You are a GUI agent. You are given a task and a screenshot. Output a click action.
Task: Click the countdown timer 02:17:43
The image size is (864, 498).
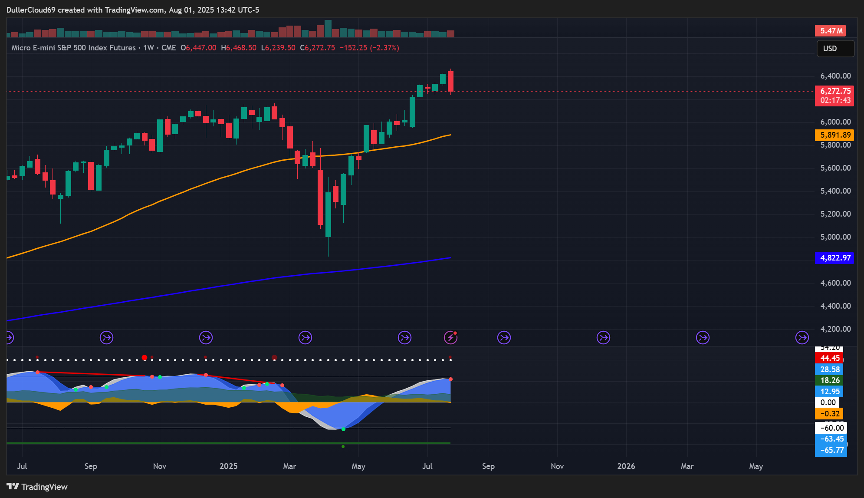pyautogui.click(x=835, y=101)
